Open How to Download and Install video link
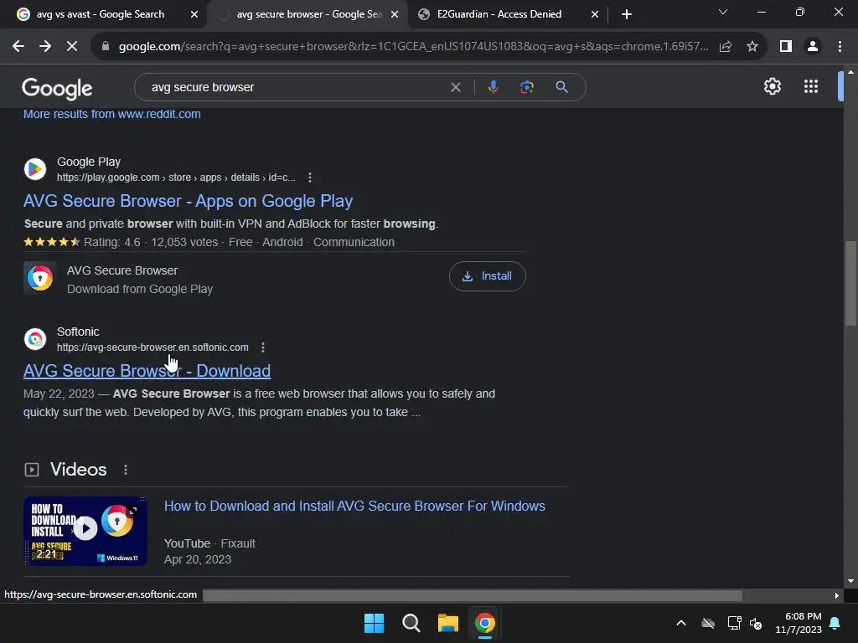 354,507
